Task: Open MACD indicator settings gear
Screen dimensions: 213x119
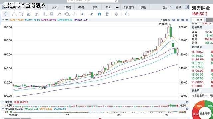Action: tap(187, 109)
